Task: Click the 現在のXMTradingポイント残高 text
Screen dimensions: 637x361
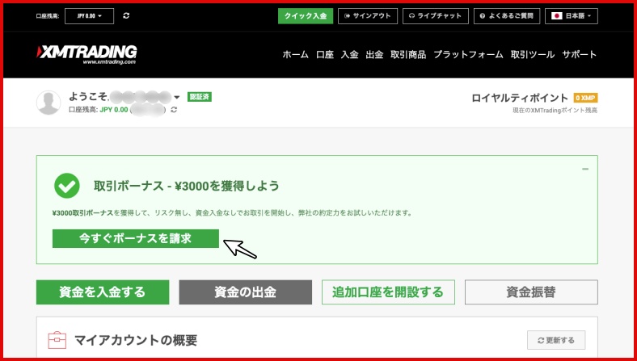Action: tap(555, 111)
